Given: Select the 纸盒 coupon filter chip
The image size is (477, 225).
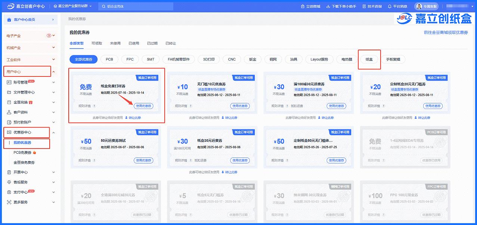Looking at the screenshot, I should click(369, 59).
